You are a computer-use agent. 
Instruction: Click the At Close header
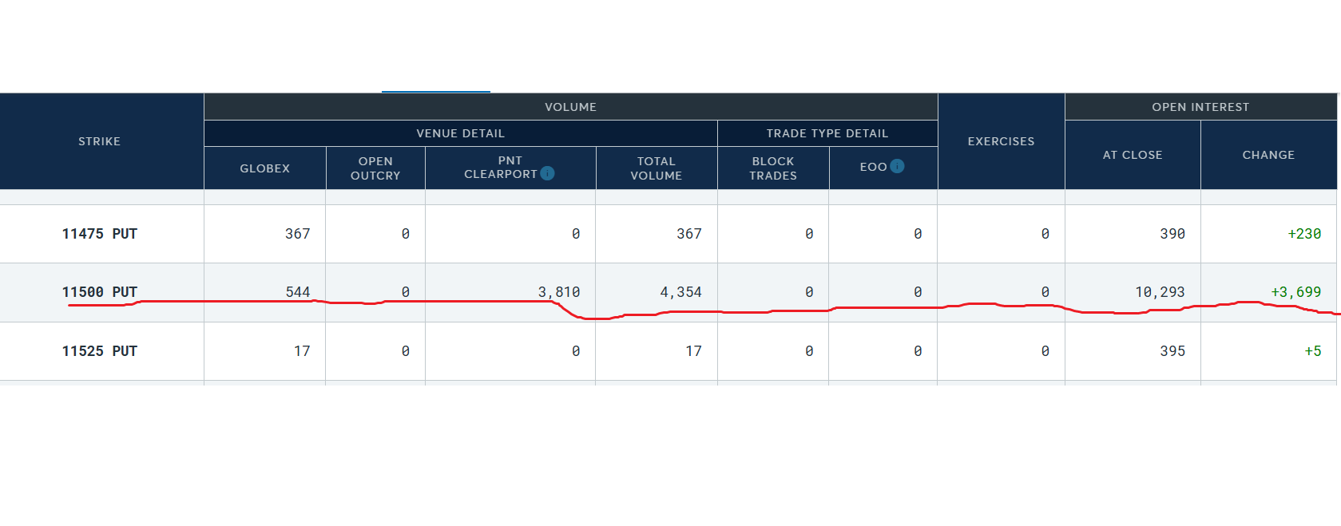pos(1132,155)
